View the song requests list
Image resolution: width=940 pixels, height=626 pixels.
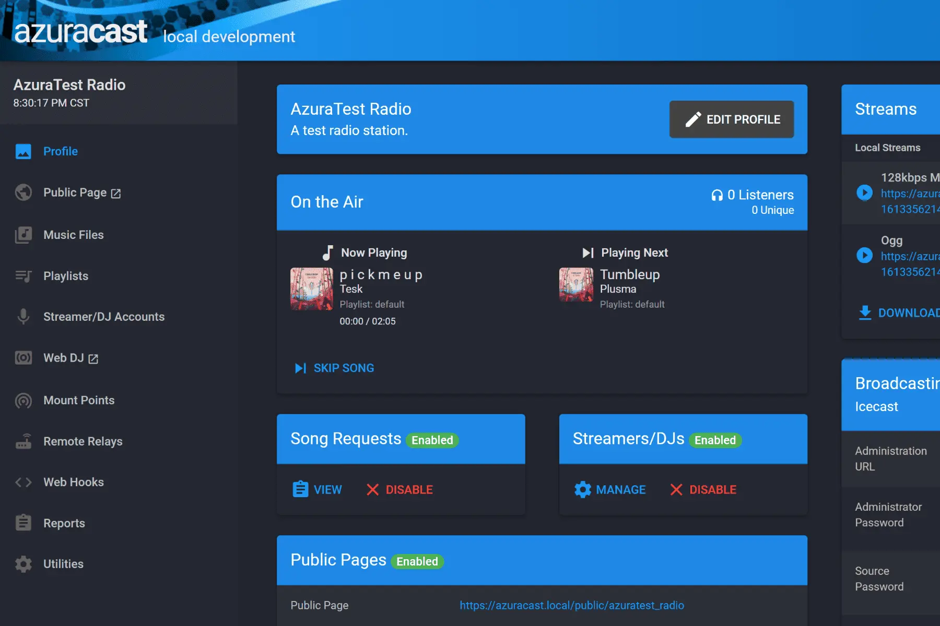click(318, 490)
